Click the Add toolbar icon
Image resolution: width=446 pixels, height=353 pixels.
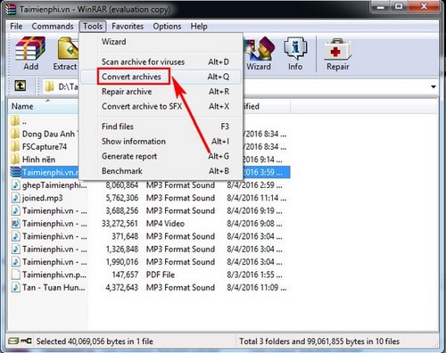(x=30, y=48)
